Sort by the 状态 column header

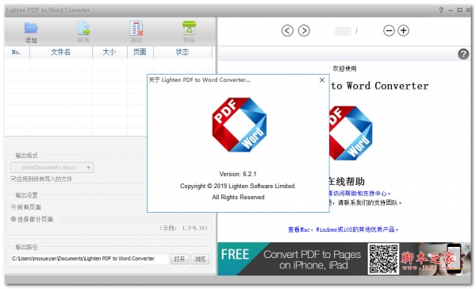pyautogui.click(x=182, y=52)
